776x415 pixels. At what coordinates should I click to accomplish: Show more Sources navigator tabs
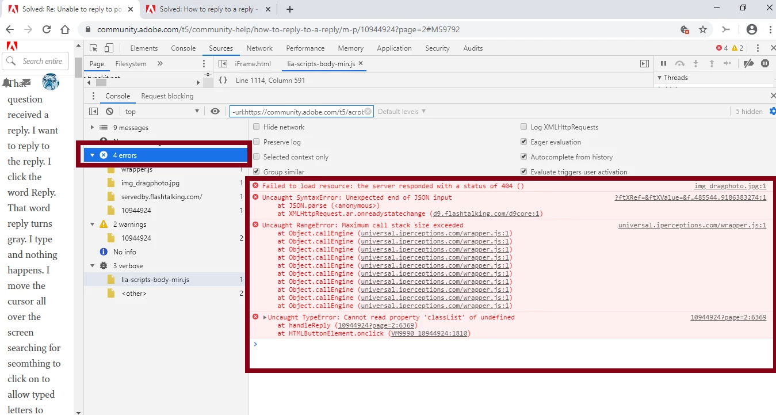click(x=160, y=64)
